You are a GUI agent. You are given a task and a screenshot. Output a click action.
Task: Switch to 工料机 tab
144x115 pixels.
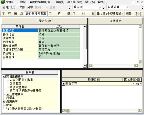pos(83,14)
